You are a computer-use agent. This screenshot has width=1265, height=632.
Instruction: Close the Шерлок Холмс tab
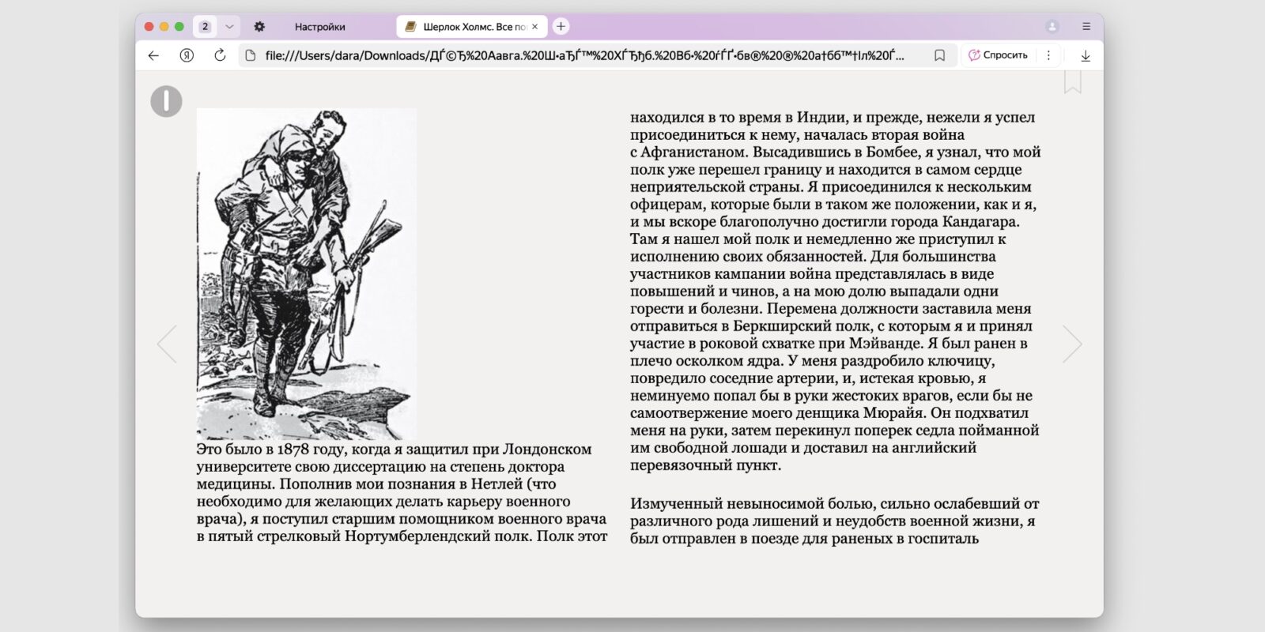pos(534,27)
